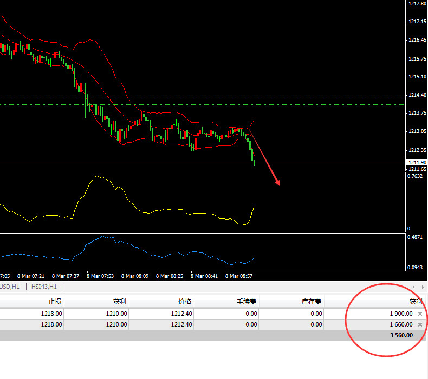Select 1218.00 stop loss in 1 660.00 row
The width and height of the screenshot is (428, 379).
tap(51, 324)
